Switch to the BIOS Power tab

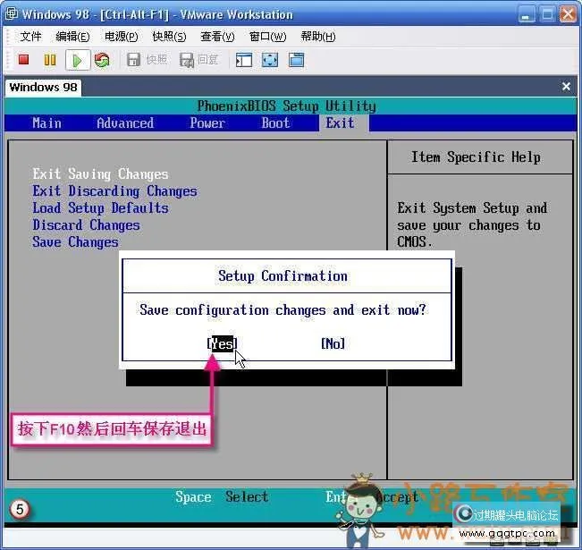(207, 123)
